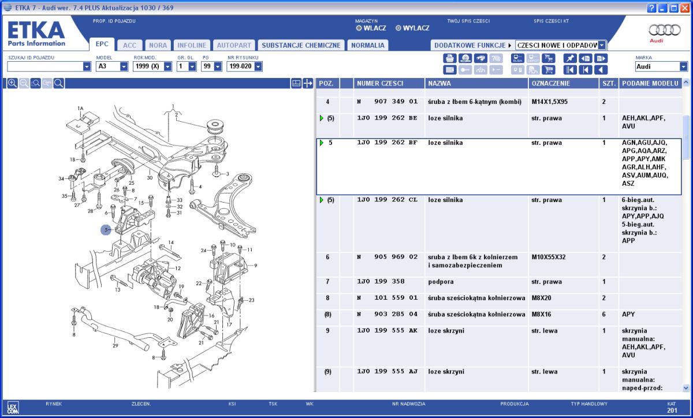Click the table list view icon
The height and width of the screenshot is (418, 693).
click(x=450, y=70)
